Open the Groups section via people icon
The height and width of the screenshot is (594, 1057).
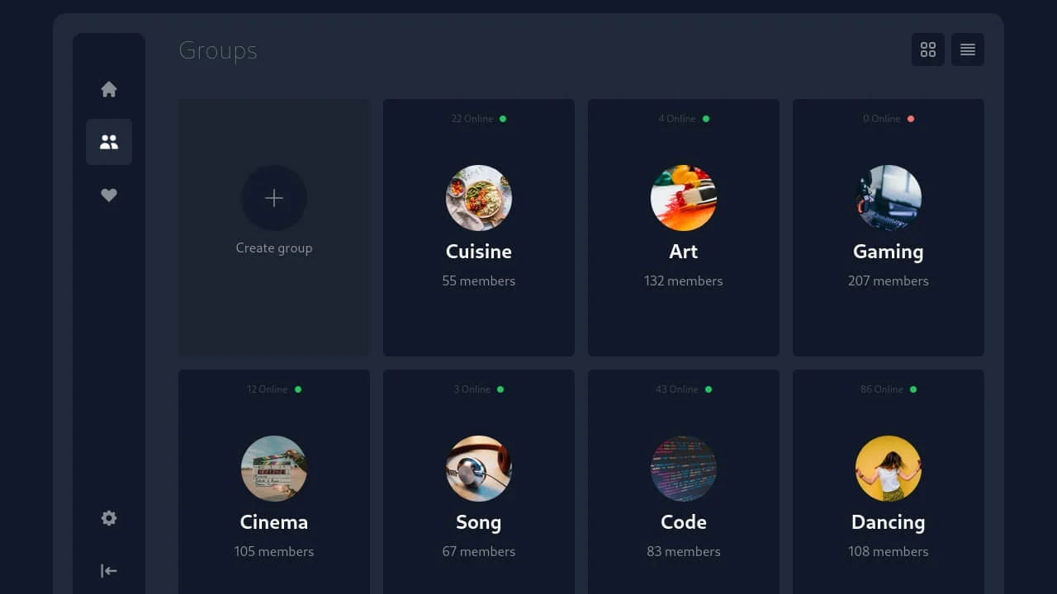click(109, 142)
